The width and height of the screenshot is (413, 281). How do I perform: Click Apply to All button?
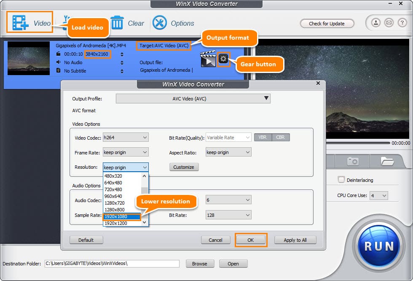(295, 240)
